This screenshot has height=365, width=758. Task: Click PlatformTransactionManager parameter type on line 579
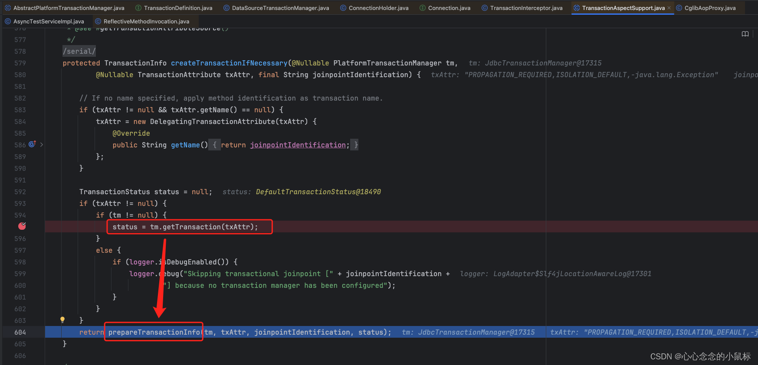coord(387,63)
